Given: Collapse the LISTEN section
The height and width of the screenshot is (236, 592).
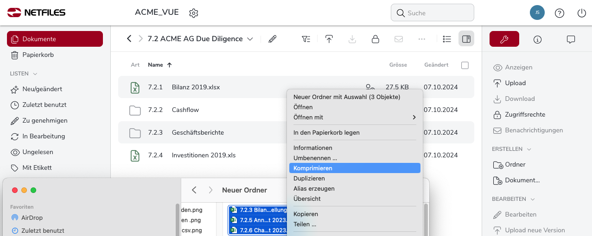Looking at the screenshot, I should coord(35,74).
